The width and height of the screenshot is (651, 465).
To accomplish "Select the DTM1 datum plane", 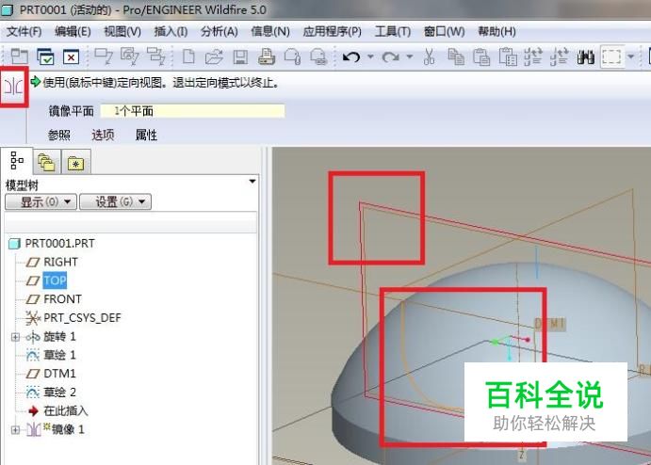I will 59,374.
